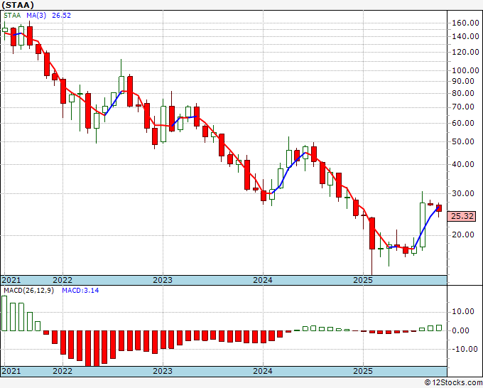Click the 120.00 price axis label
Viewport: 483px width, 388px height.
[x=465, y=52]
